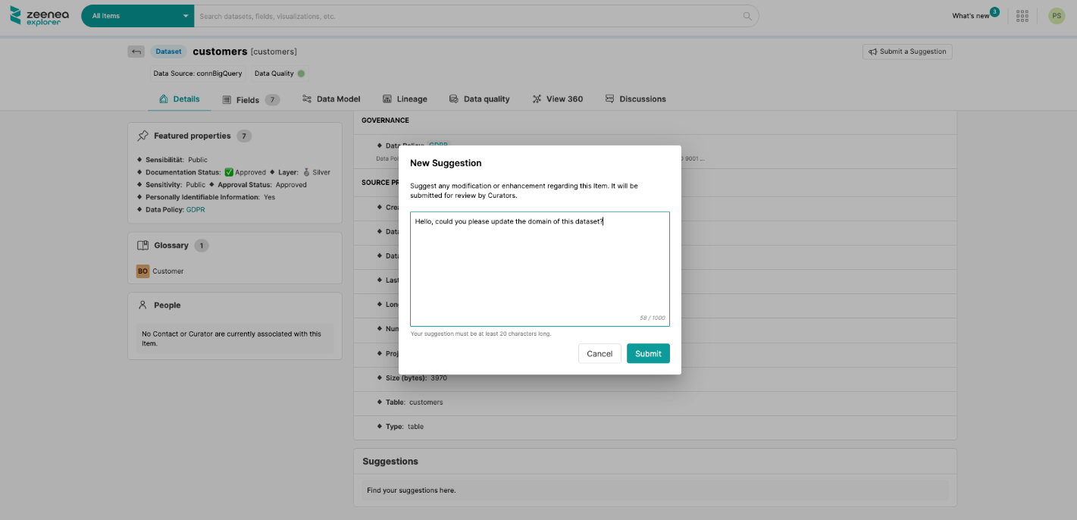This screenshot has height=520, width=1077.
Task: Submit the new suggestion
Action: [648, 354]
